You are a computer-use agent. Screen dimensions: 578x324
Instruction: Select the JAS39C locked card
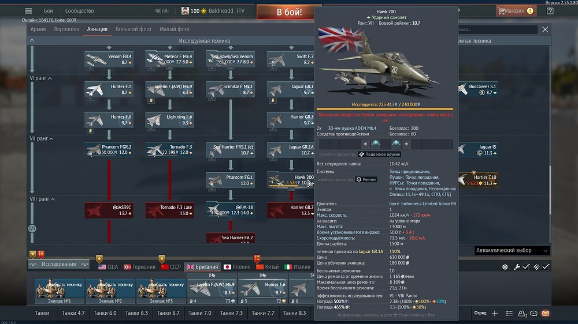click(x=109, y=210)
